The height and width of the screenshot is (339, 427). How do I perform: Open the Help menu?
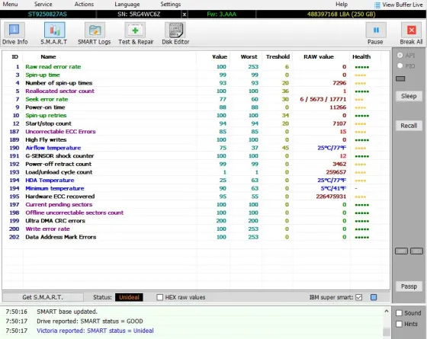[x=342, y=4]
